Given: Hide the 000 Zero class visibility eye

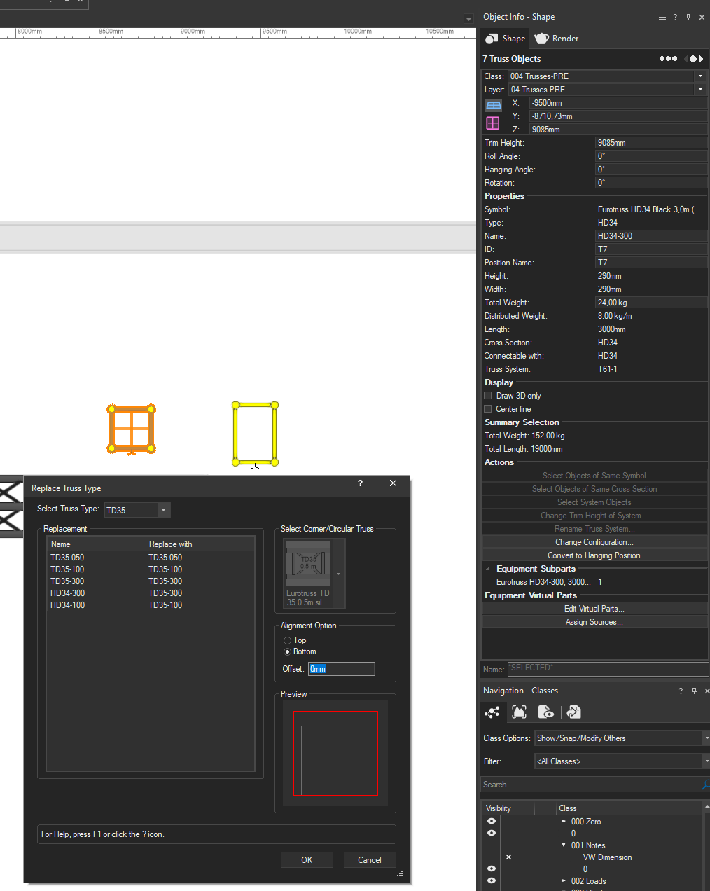Looking at the screenshot, I should point(492,821).
